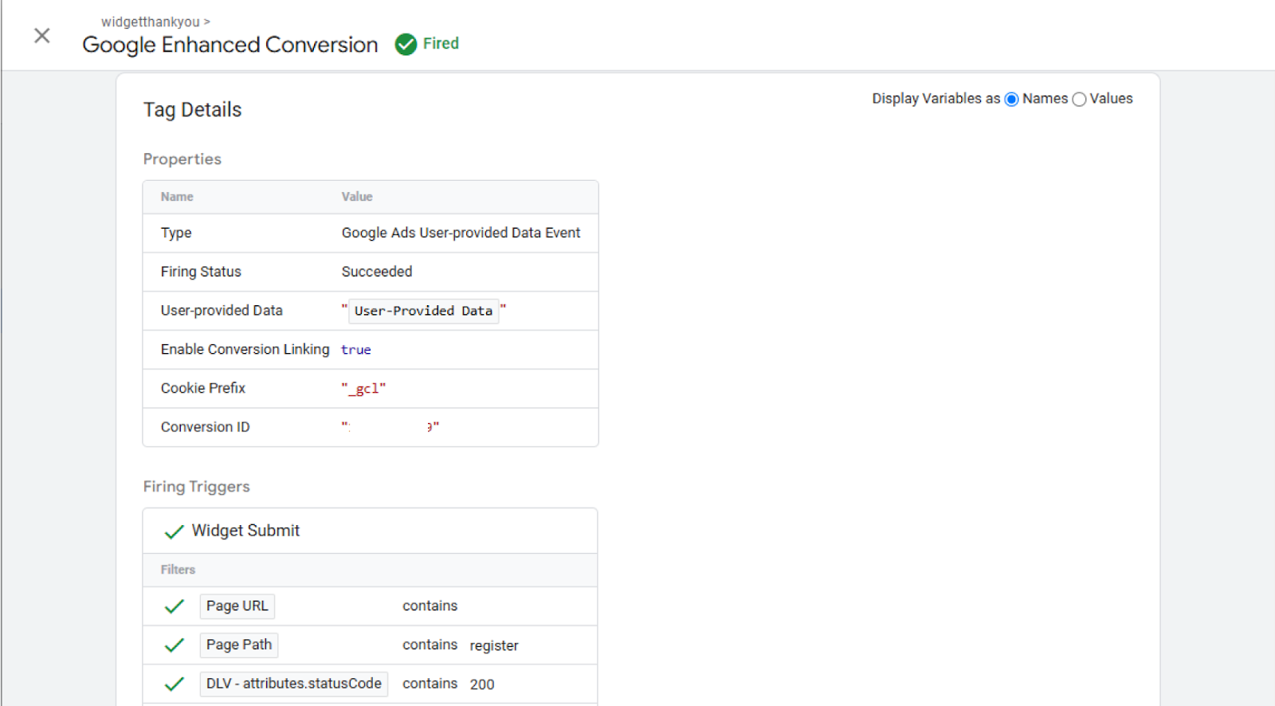The width and height of the screenshot is (1275, 706).
Task: Close the tag details panel
Action: click(x=42, y=36)
